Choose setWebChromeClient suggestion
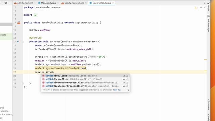Screen dimensions: 215x121 tap(85, 79)
